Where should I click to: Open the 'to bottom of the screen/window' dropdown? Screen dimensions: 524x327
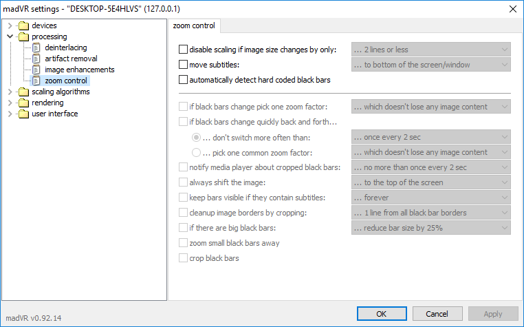pyautogui.click(x=430, y=64)
